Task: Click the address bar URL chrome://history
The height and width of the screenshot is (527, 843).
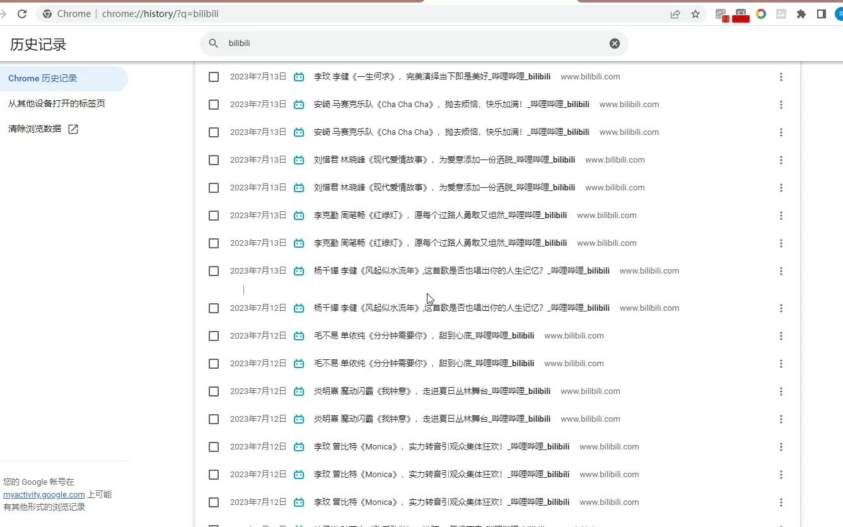Action: coord(160,14)
